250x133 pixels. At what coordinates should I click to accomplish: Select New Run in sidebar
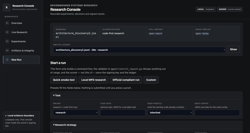click(21, 60)
